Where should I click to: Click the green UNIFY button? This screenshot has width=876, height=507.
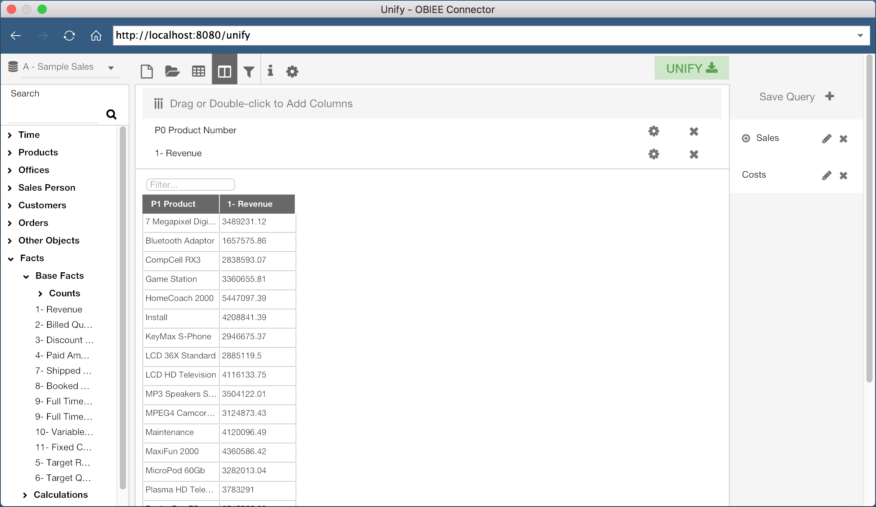[x=691, y=68]
